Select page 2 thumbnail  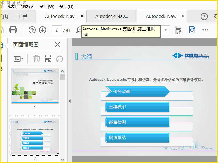[x=35, y=136]
